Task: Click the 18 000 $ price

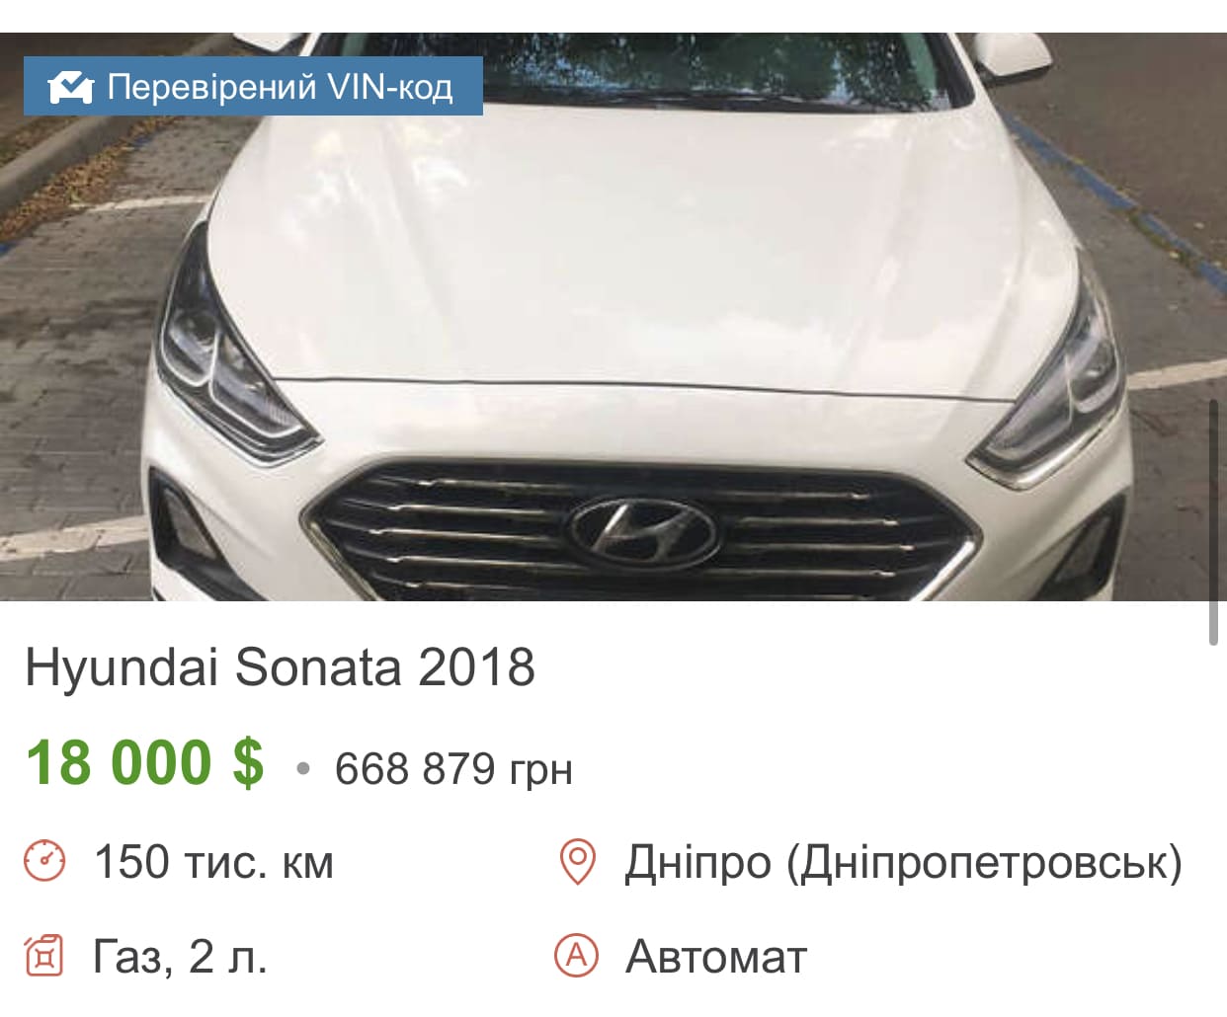Action: (x=144, y=763)
